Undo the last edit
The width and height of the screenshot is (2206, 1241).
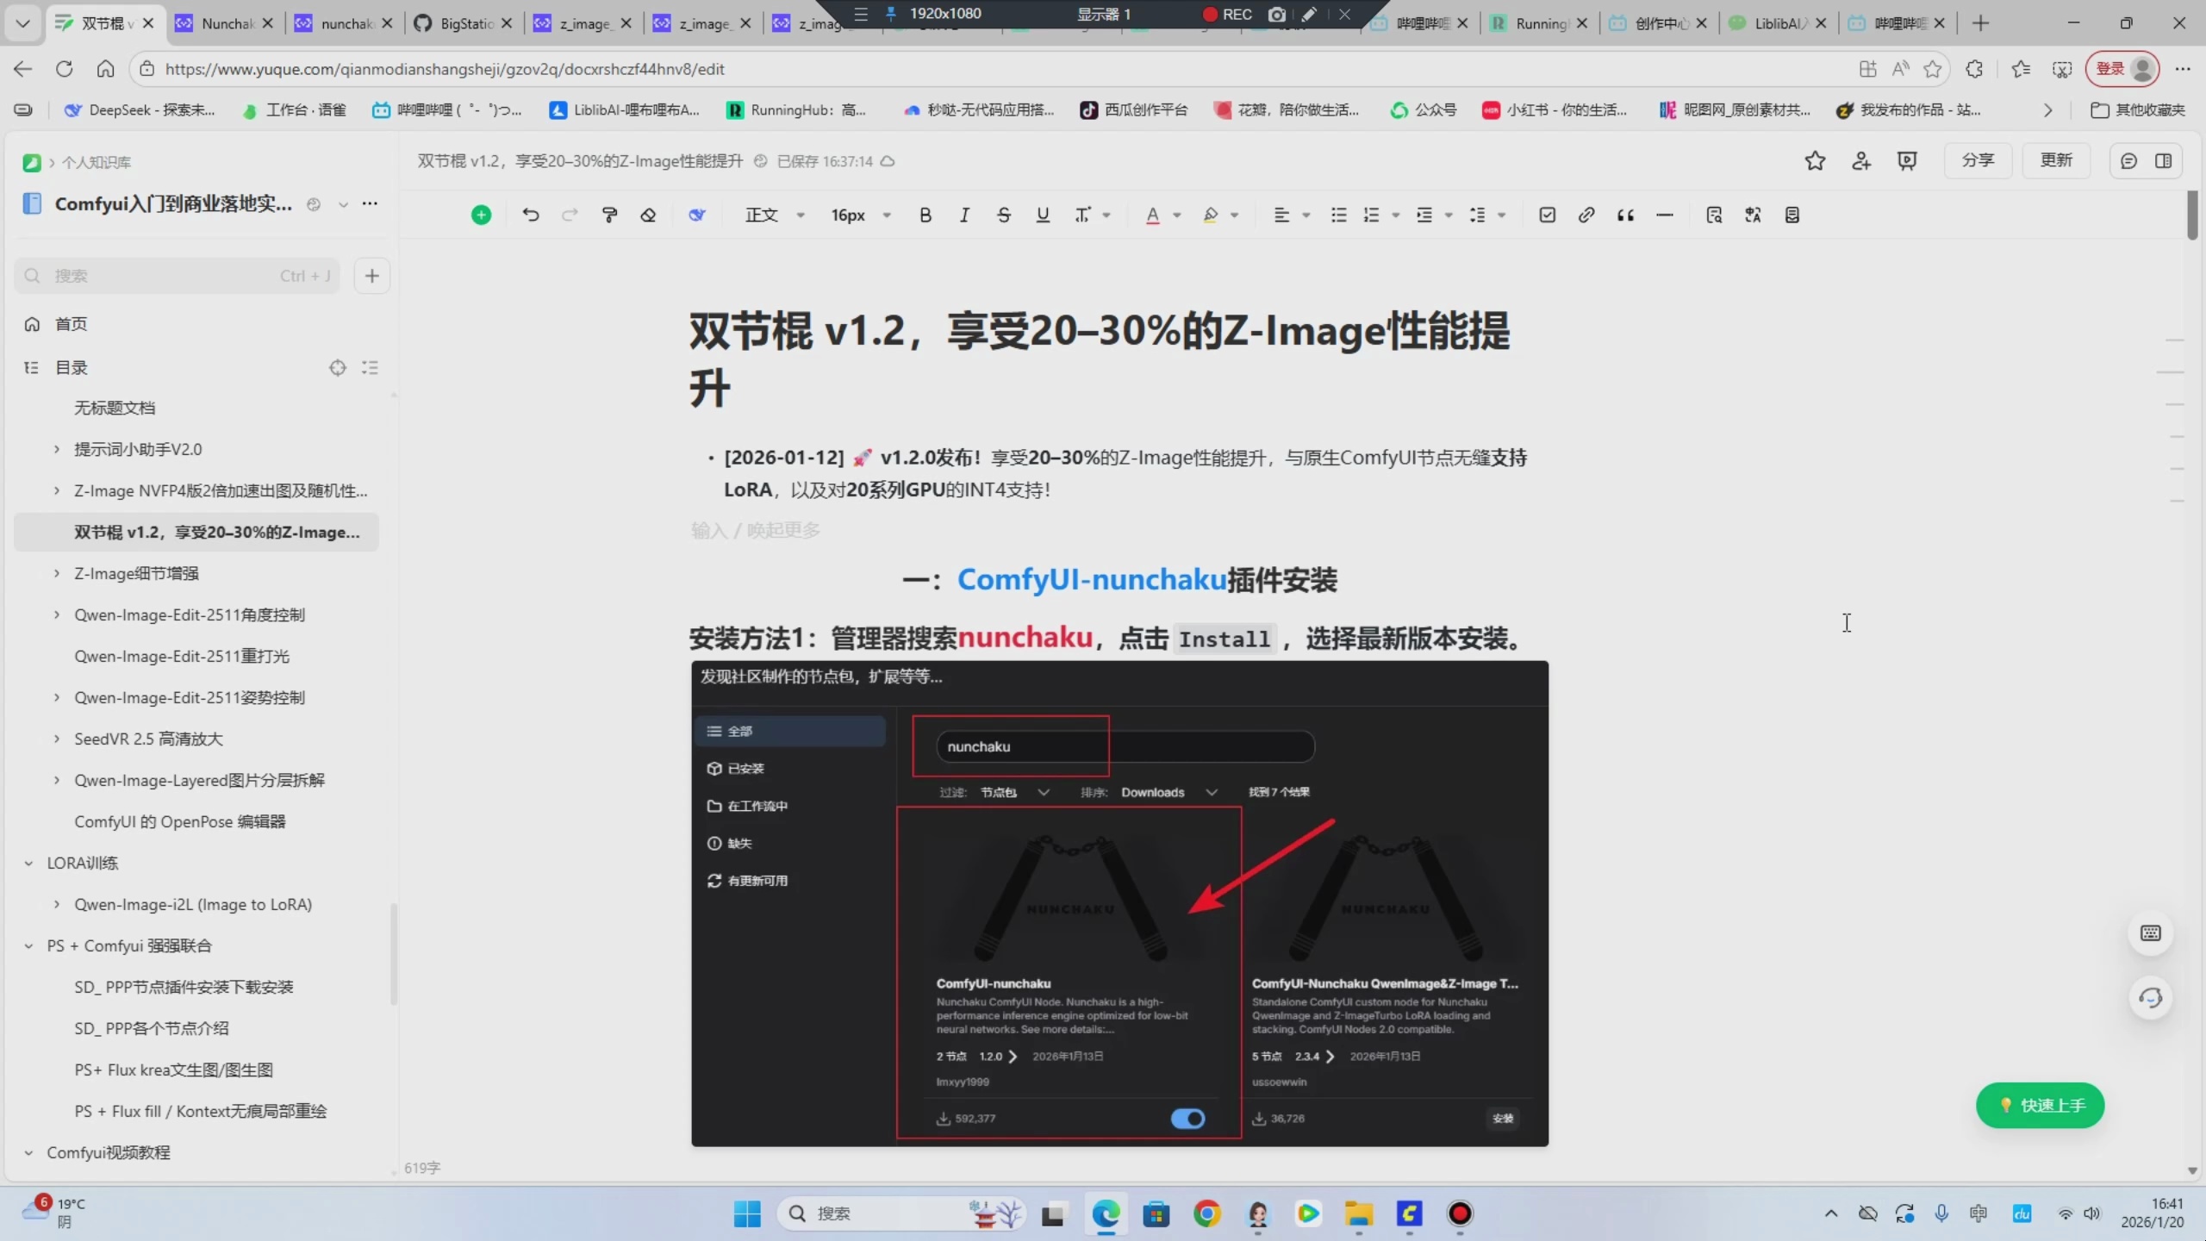531,215
